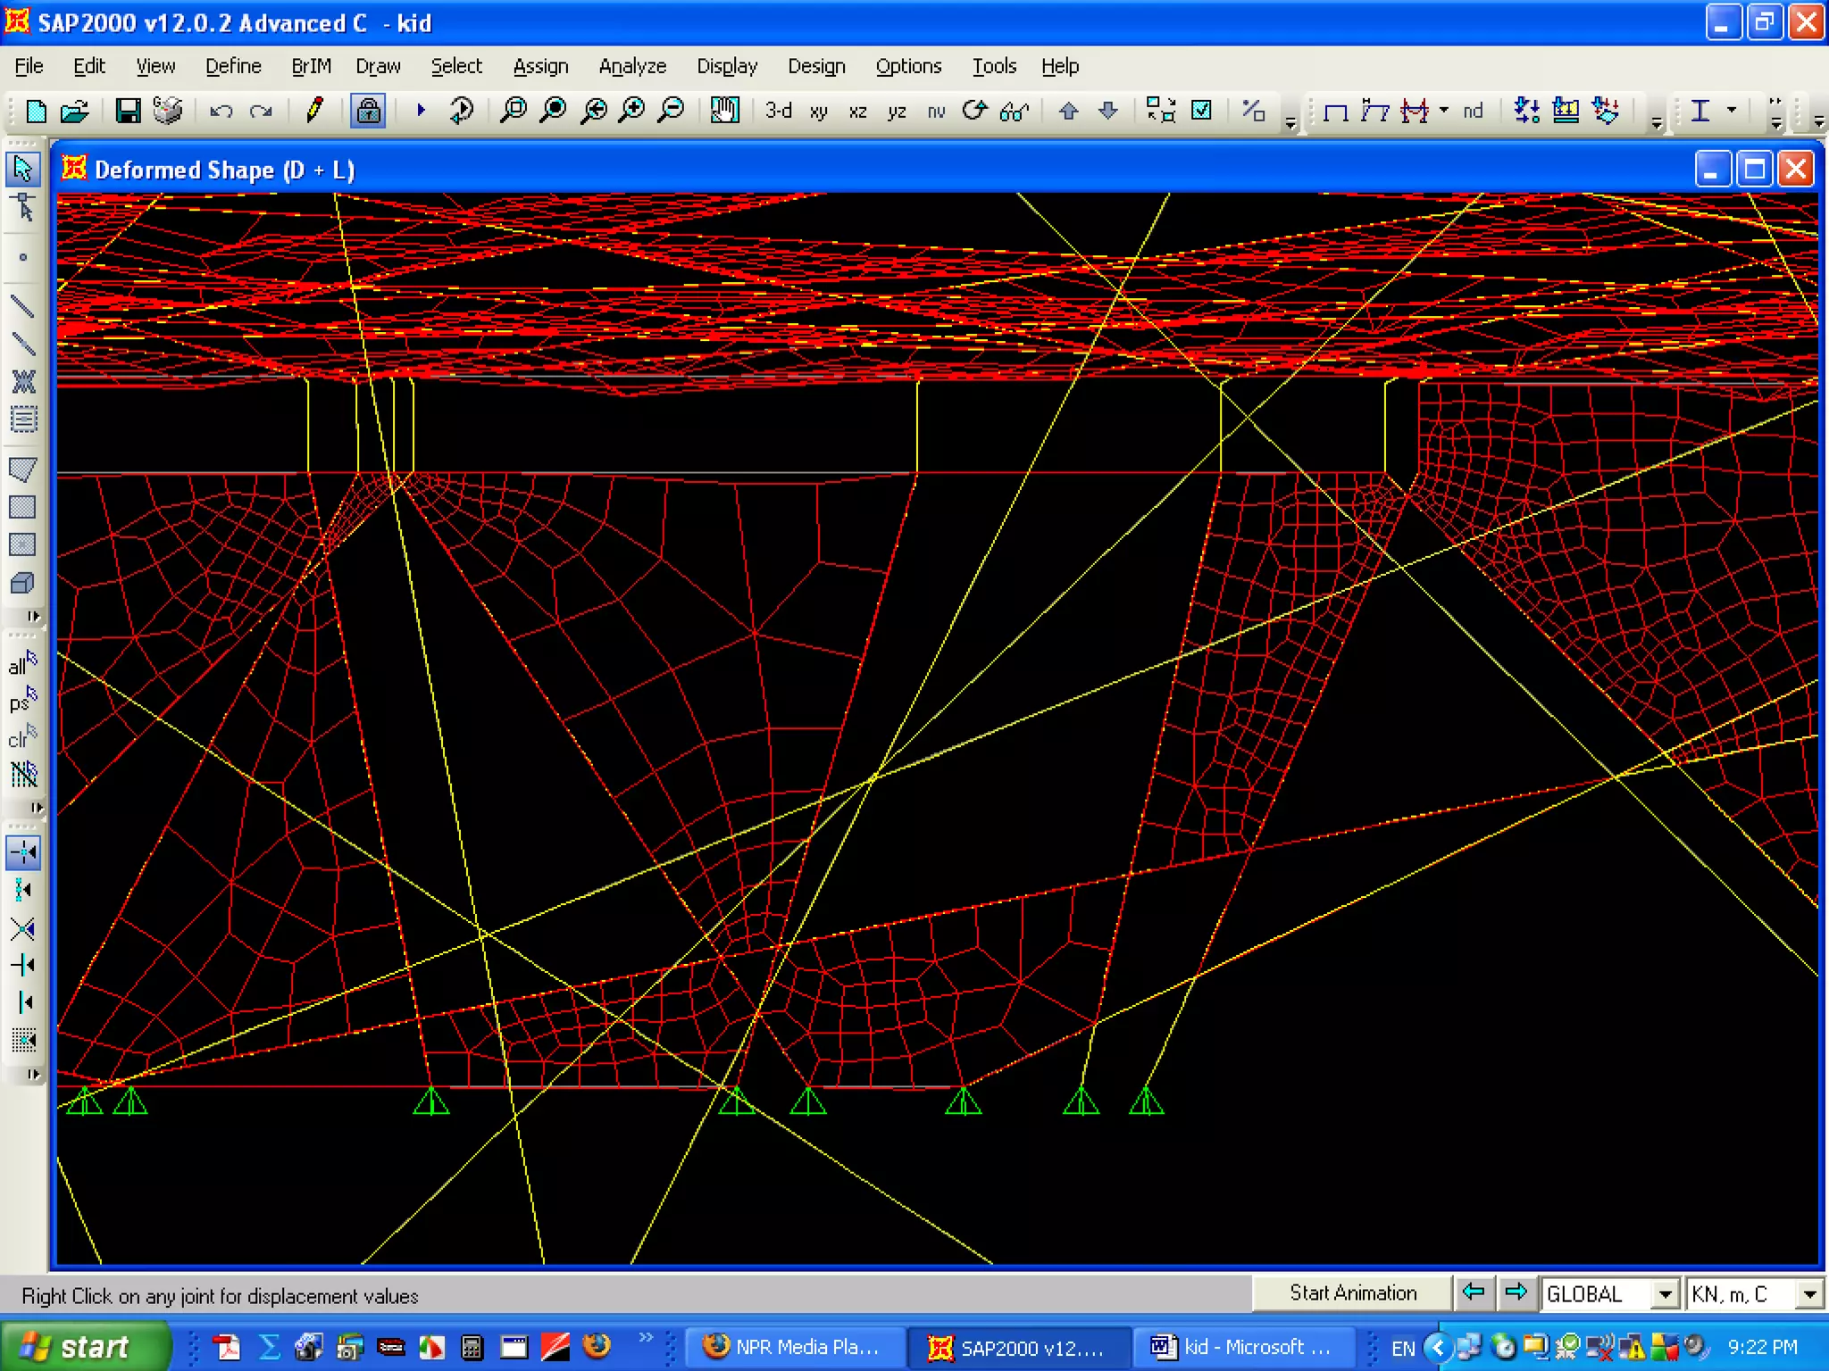This screenshot has height=1371, width=1829.
Task: Open the coordinate system GLOBAL dropdown
Action: click(x=1664, y=1293)
